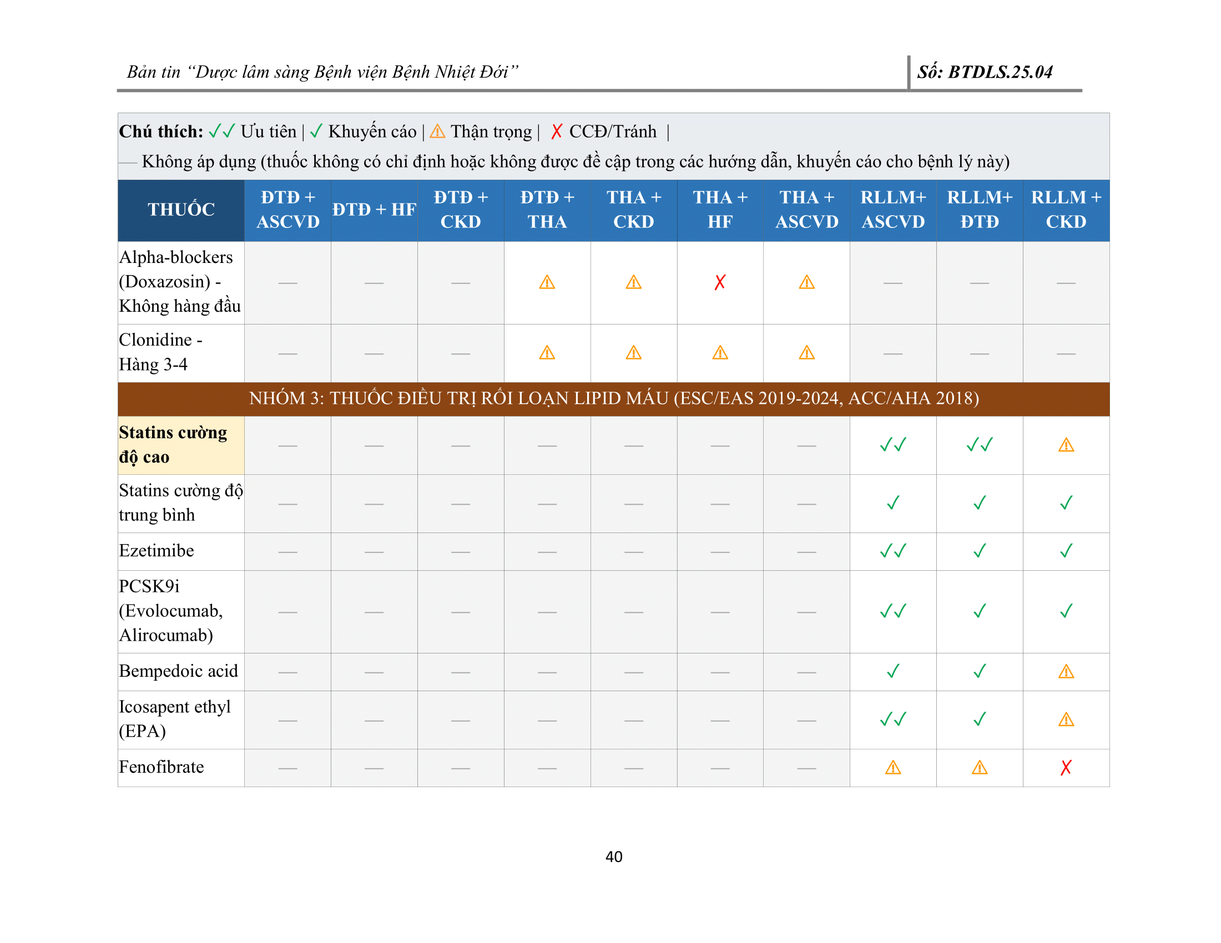Click the page number 40
Viewport: 1221px width, 943px height.
[x=613, y=856]
